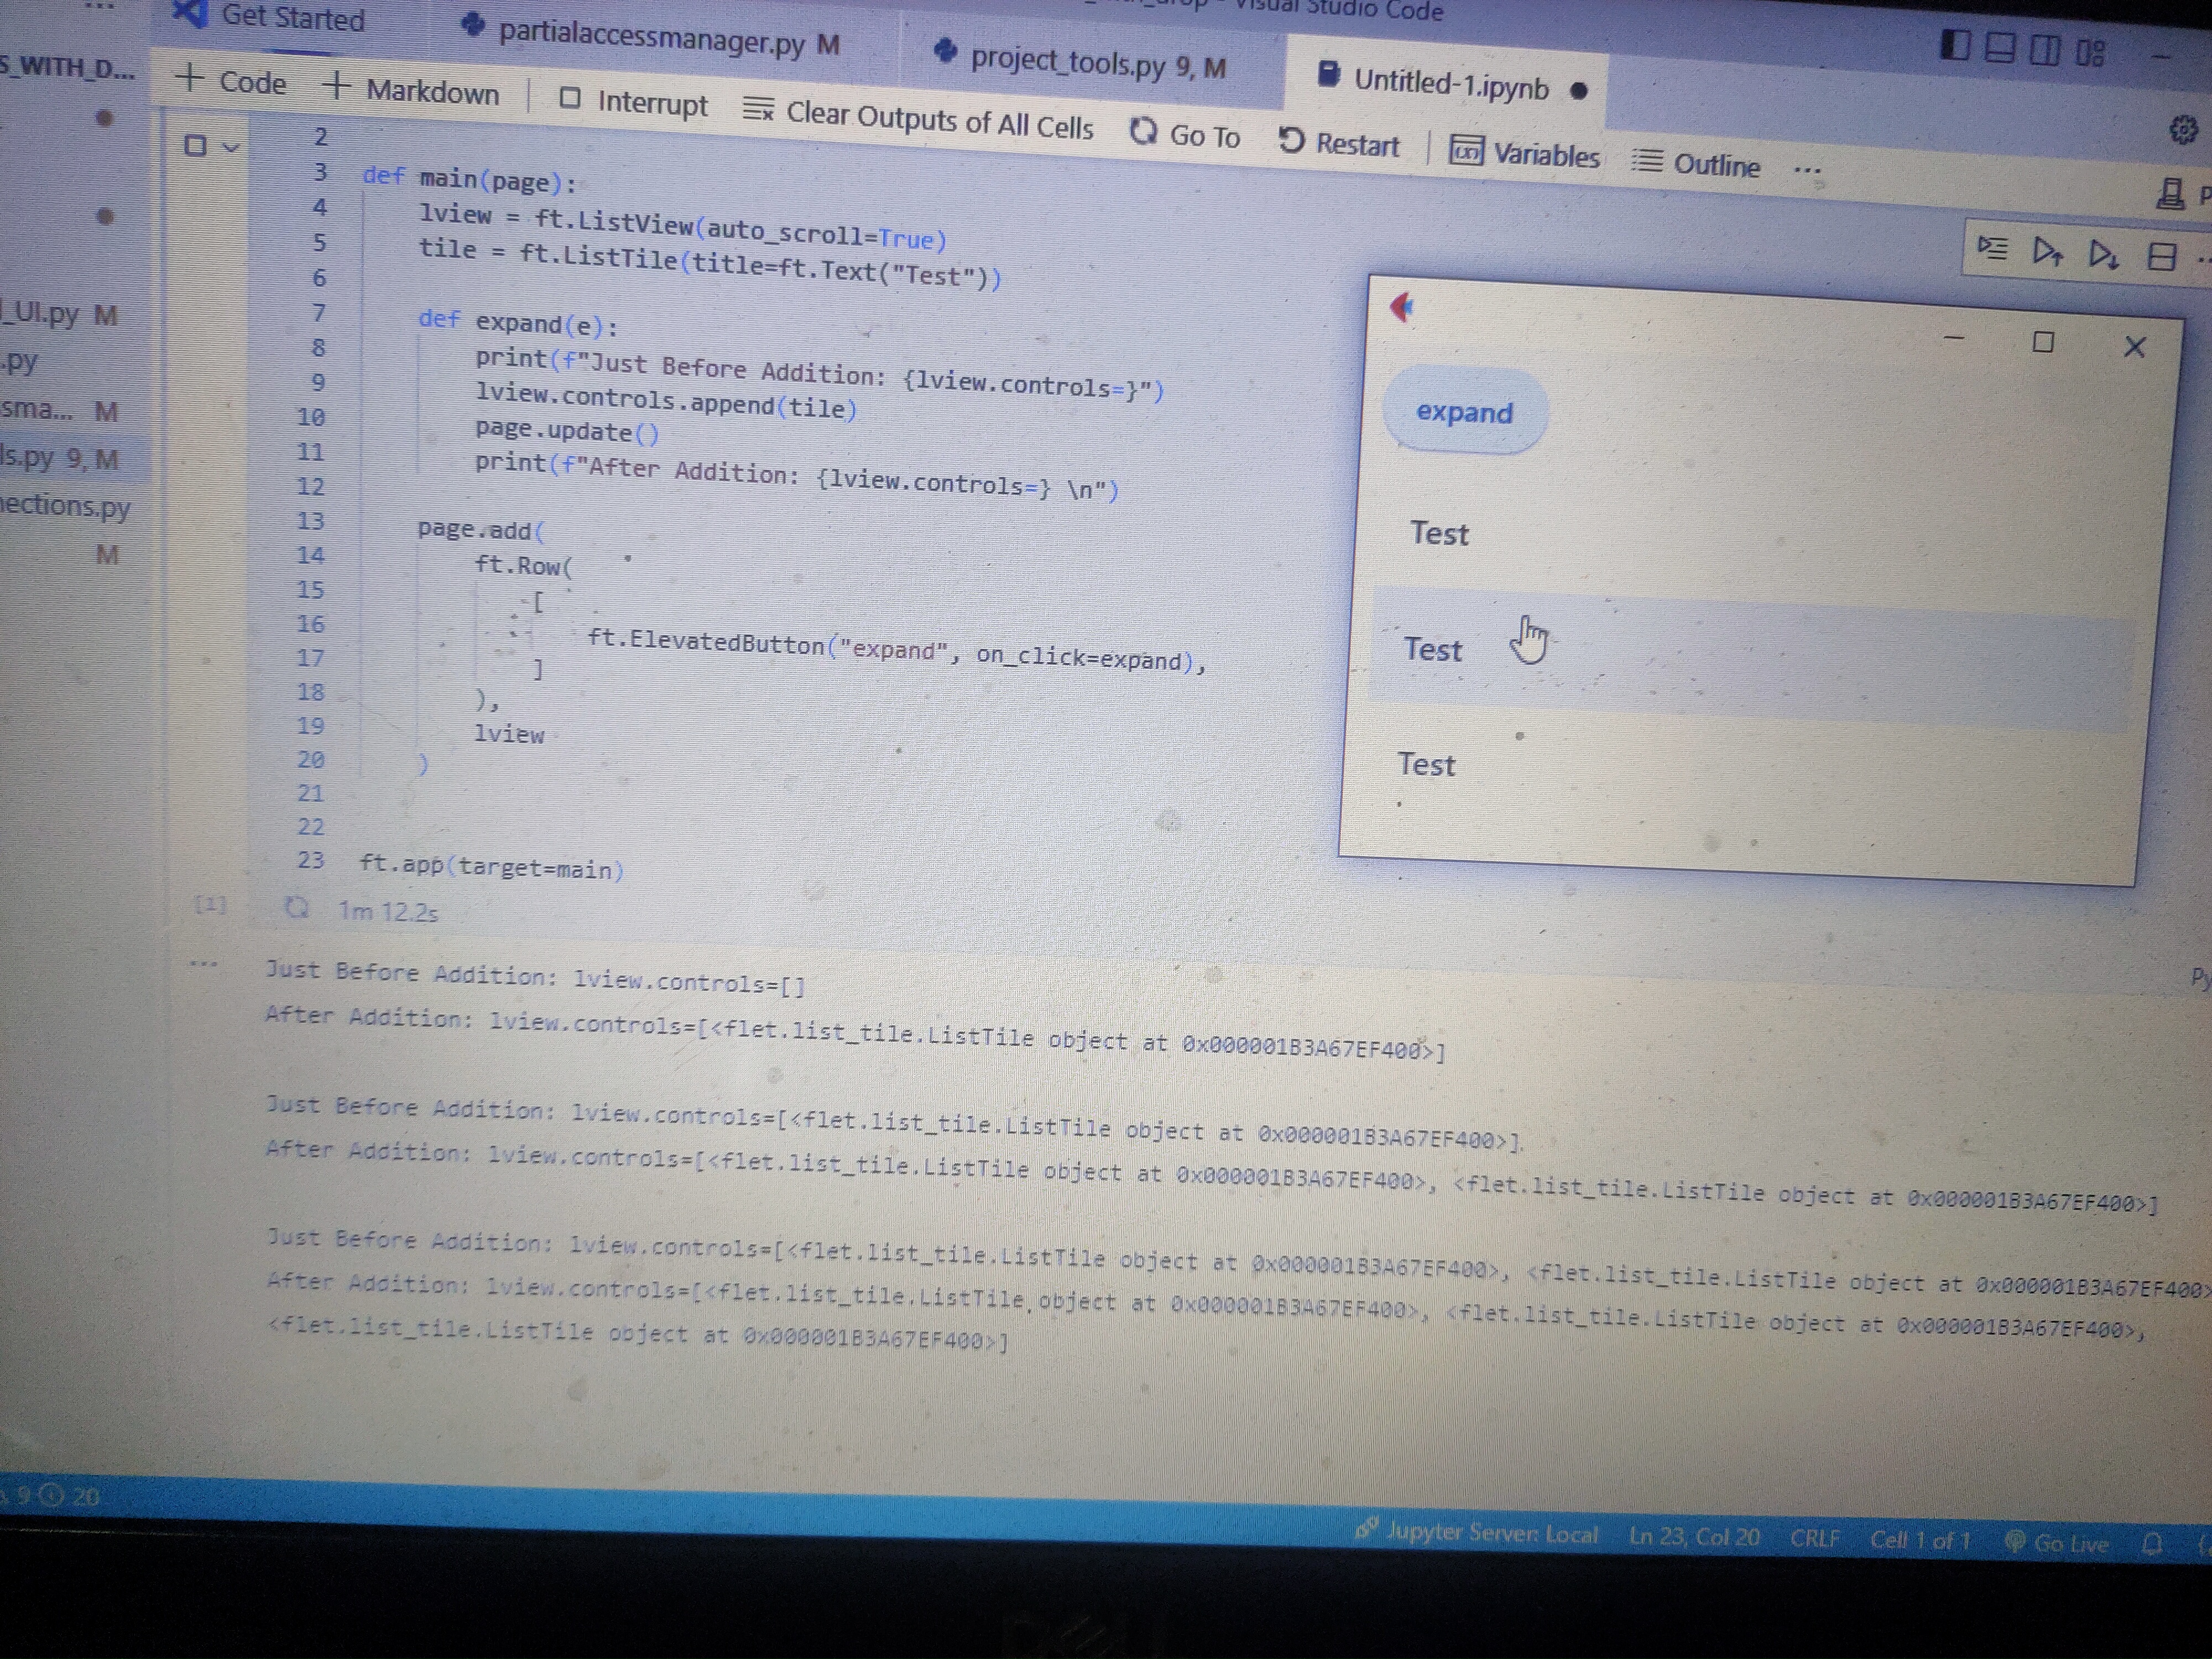Interrupt the running kernel
Image resolution: width=2212 pixels, height=1659 pixels.
coord(633,102)
